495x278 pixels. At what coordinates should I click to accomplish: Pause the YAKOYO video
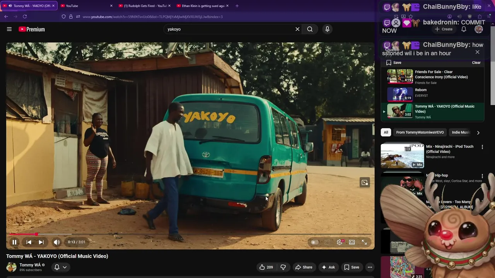(14, 242)
